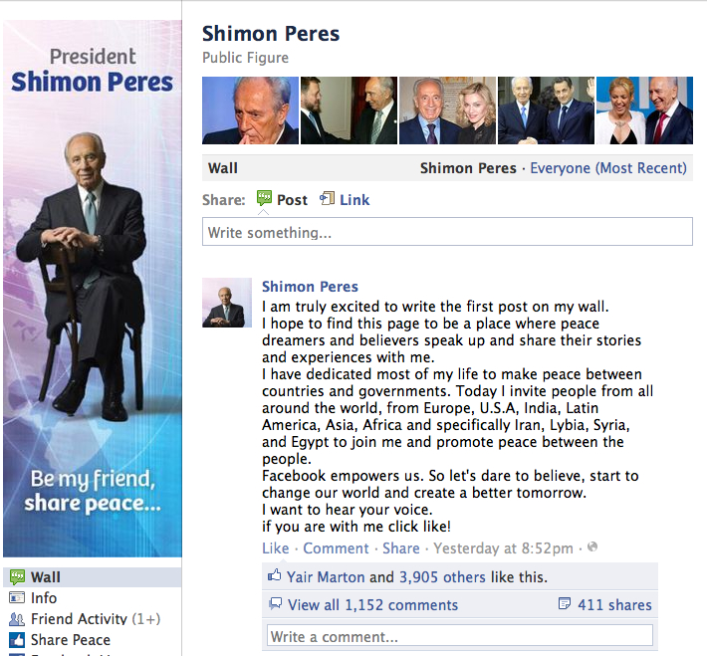
Task: Click the Comment link under the post
Action: [x=336, y=548]
